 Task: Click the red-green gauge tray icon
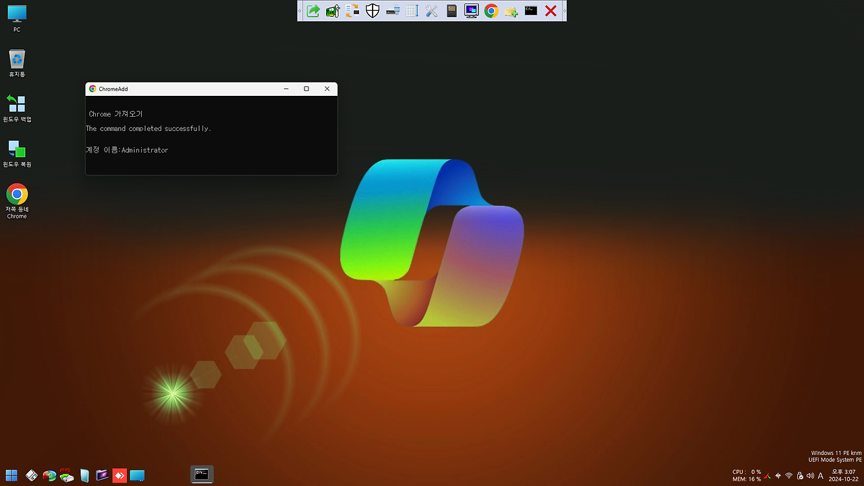767,476
